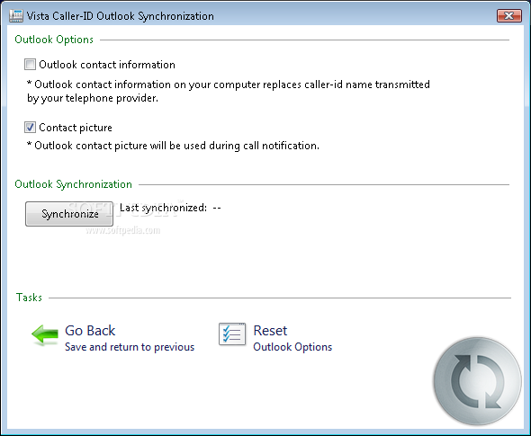Select the Reset link text
The image size is (531, 436).
click(x=270, y=331)
